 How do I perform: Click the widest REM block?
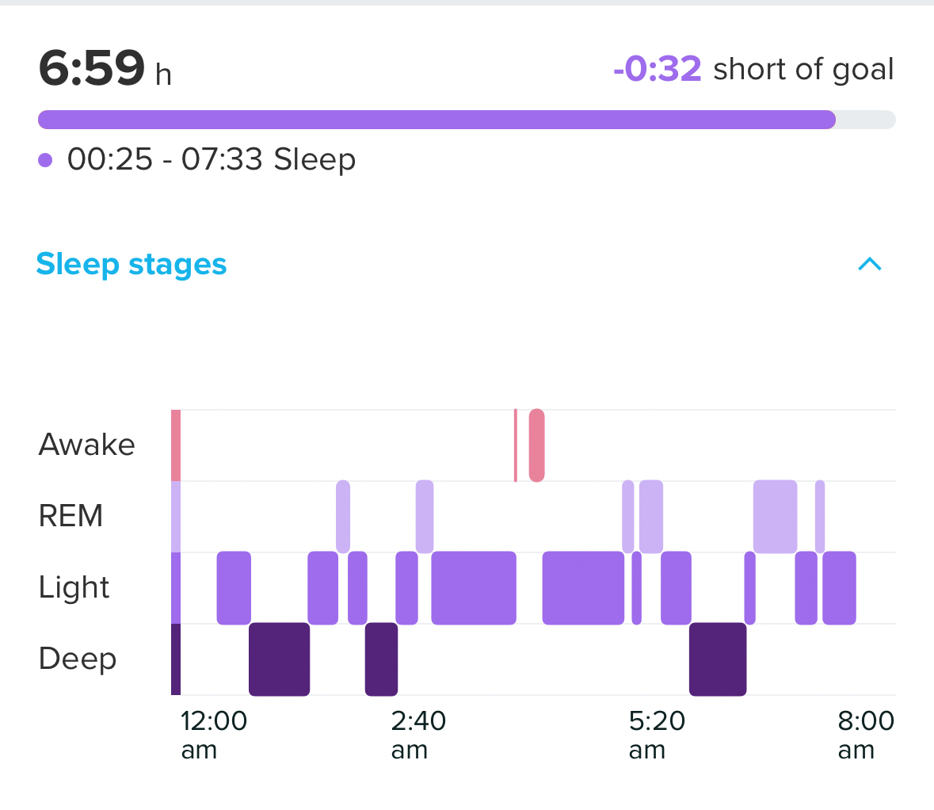point(775,517)
